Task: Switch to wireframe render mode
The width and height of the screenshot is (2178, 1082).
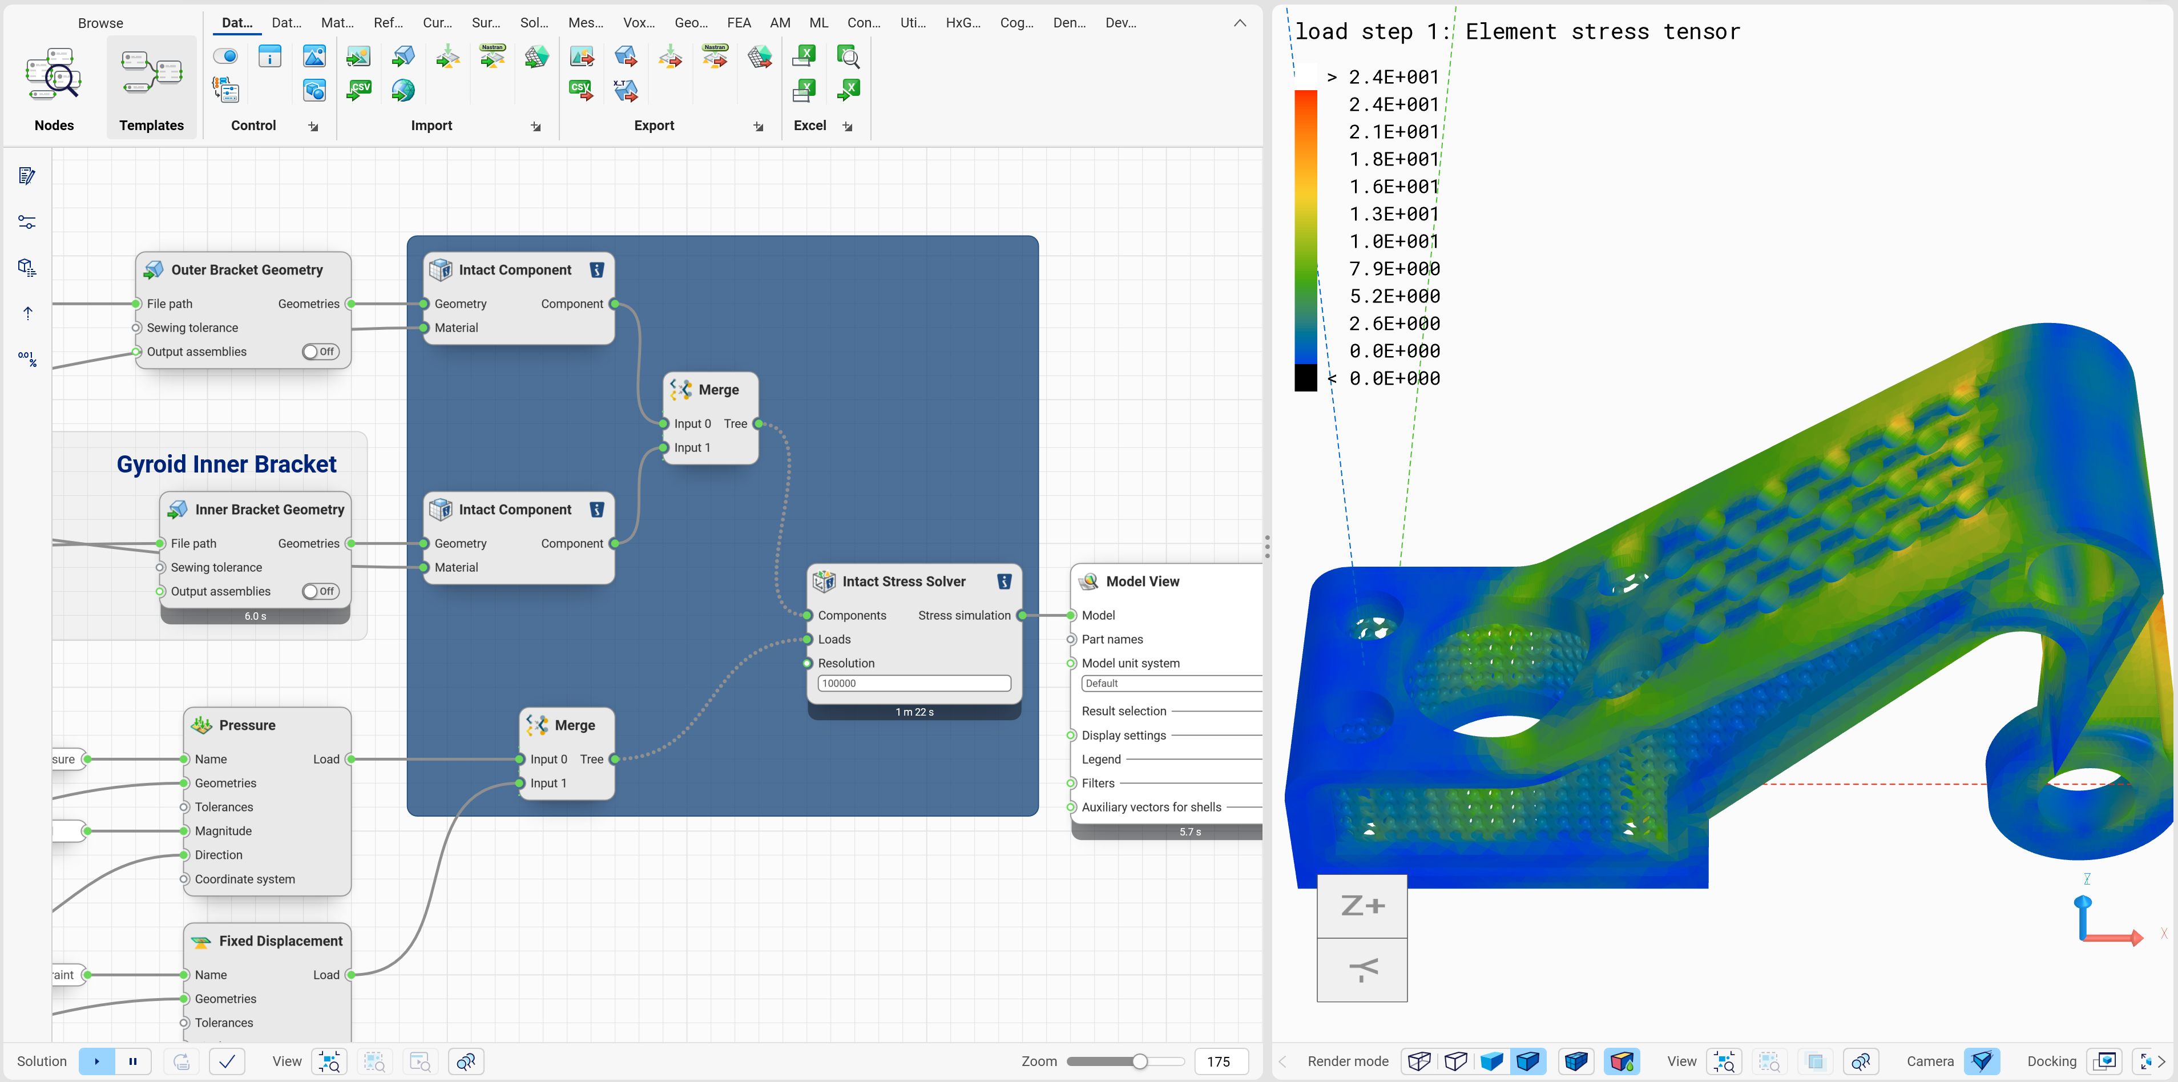Action: 1419,1061
